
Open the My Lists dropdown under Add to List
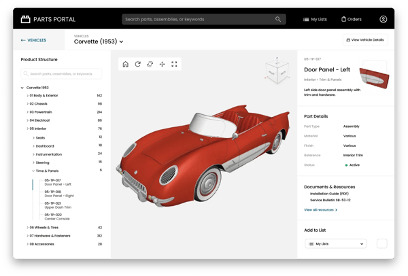[335, 244]
